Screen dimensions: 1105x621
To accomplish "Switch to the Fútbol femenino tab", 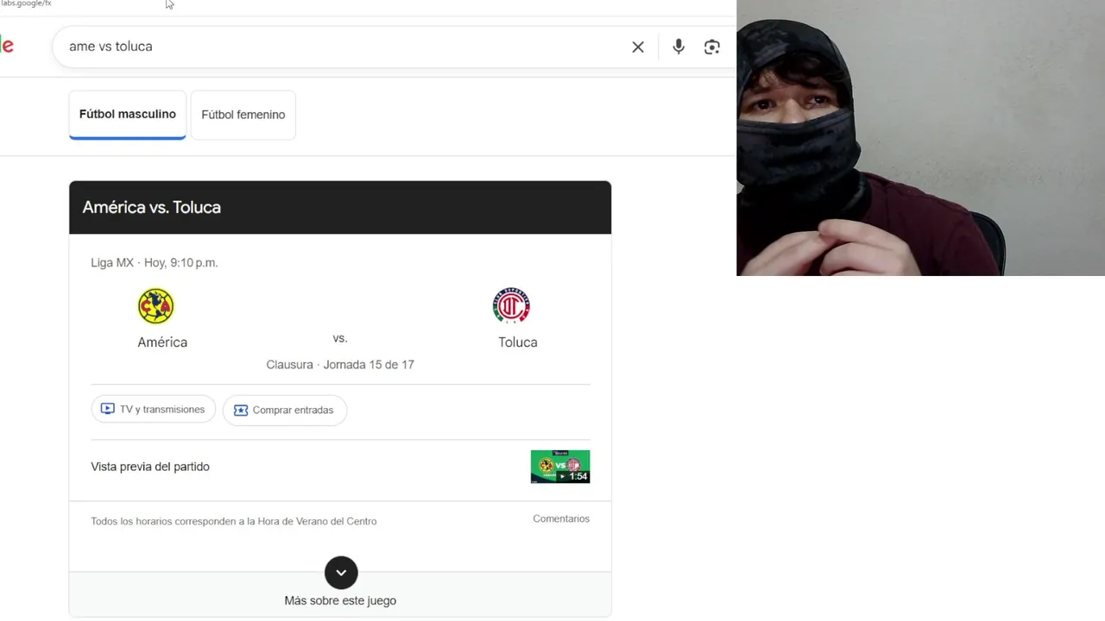I will (x=243, y=115).
